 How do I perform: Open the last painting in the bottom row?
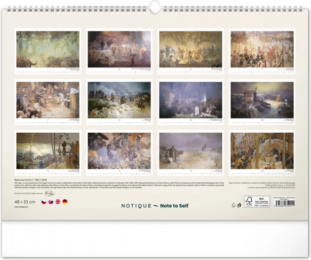[x=262, y=151]
